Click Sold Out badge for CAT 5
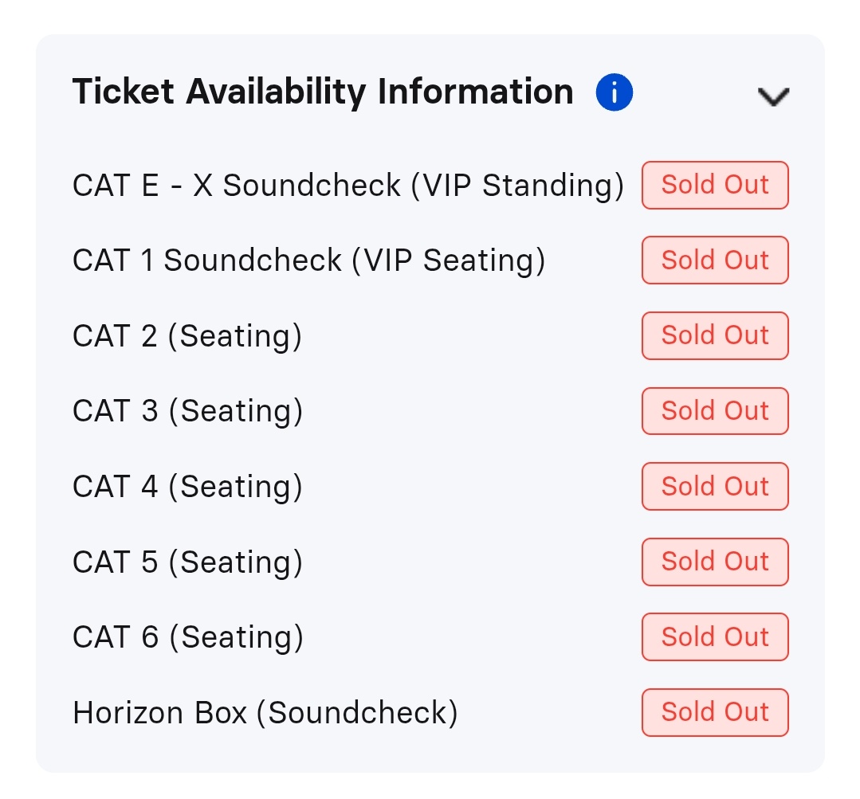The image size is (860, 799). pos(715,562)
